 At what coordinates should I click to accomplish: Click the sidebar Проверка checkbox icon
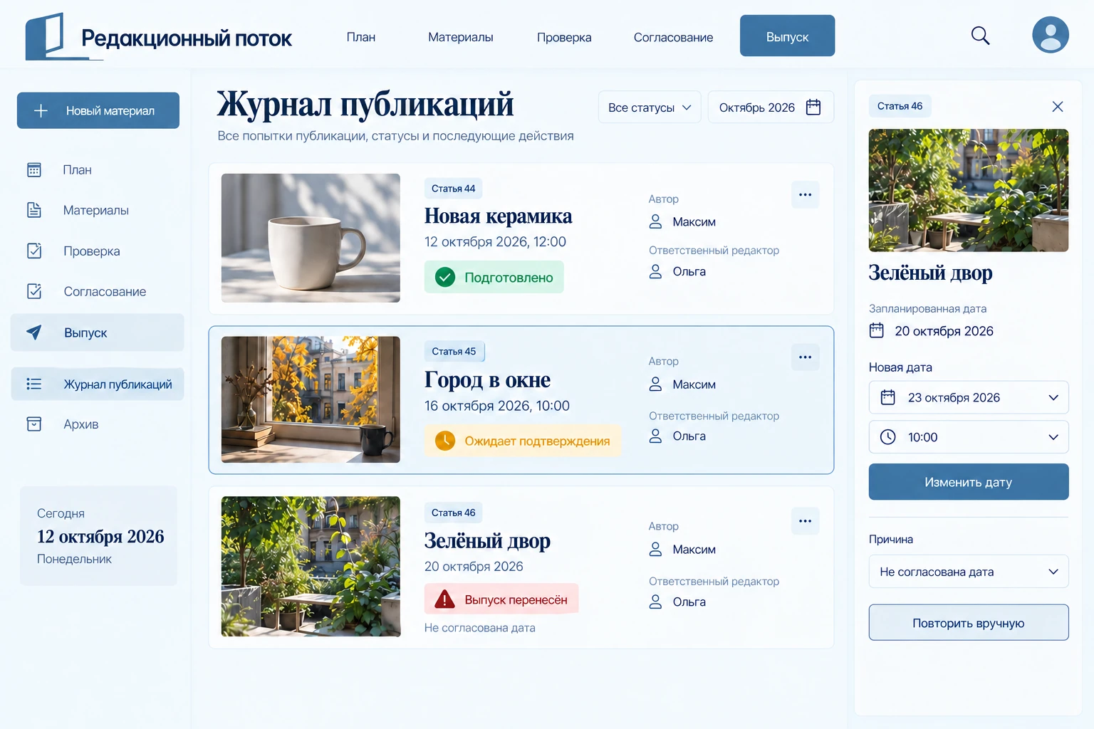pyautogui.click(x=34, y=251)
